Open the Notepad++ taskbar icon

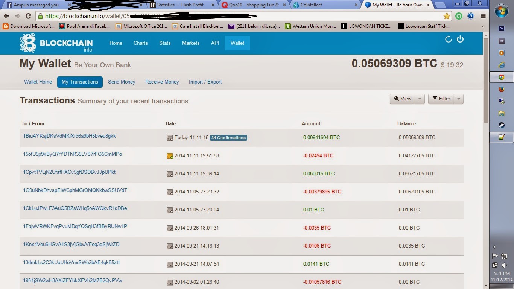[x=501, y=137]
